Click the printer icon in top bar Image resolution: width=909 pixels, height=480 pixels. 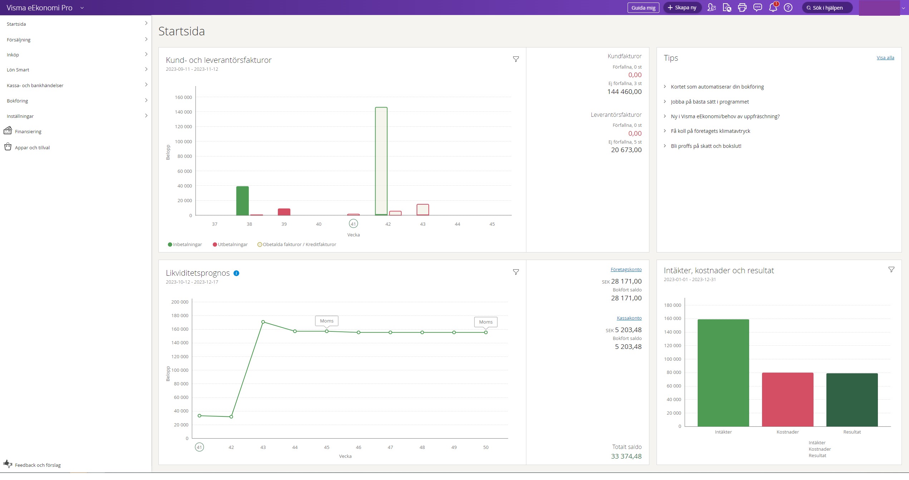tap(742, 7)
